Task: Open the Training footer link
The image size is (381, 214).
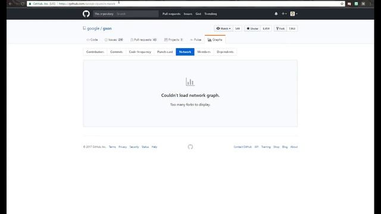Action: point(266,147)
